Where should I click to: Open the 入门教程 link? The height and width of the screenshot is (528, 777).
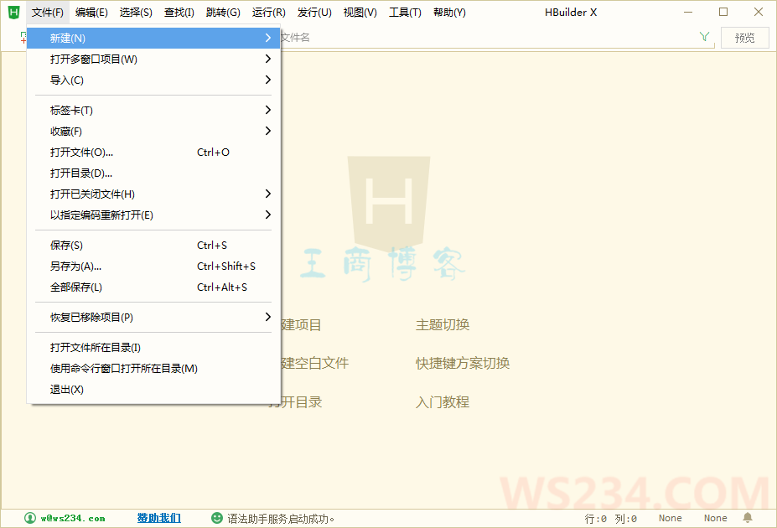tap(443, 401)
